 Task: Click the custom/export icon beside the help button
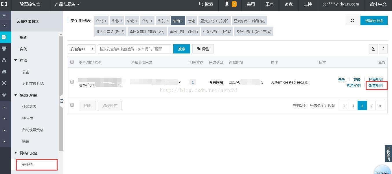[x=373, y=49]
